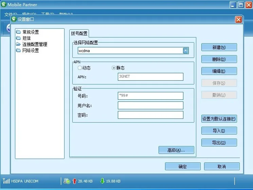
Task: Click the Mobile Partner title bar logo
Action: [x=3, y=4]
